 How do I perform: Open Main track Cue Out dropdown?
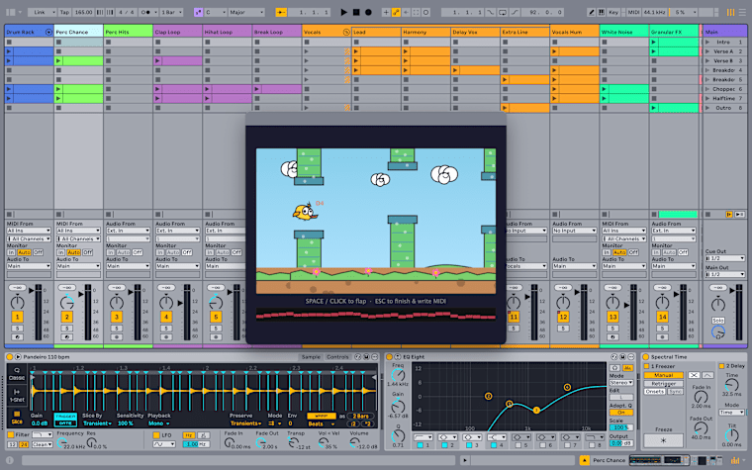(x=724, y=258)
